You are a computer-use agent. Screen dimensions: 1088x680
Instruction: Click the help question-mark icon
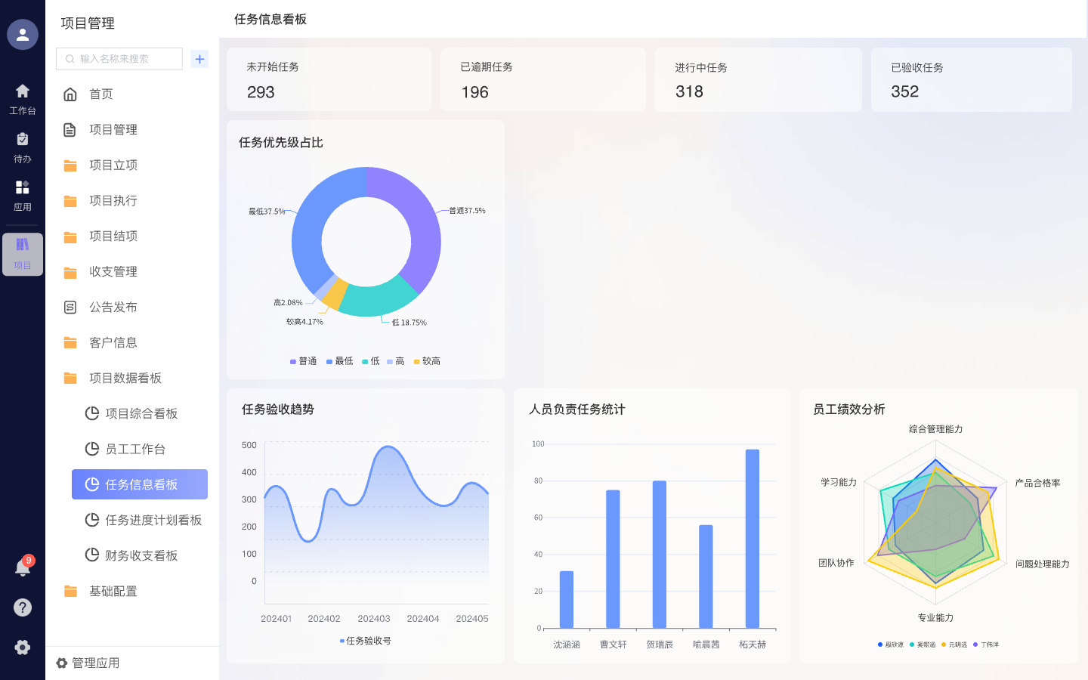[23, 607]
